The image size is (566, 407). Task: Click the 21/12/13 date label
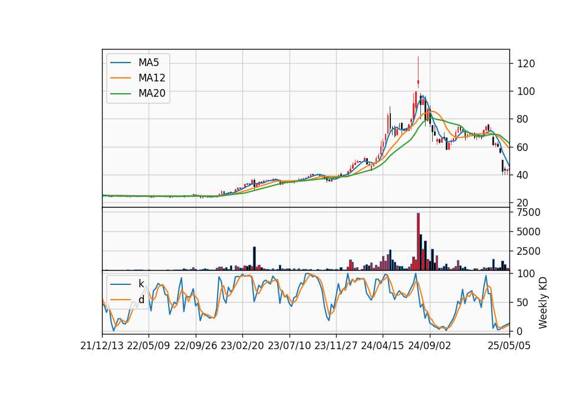click(102, 346)
